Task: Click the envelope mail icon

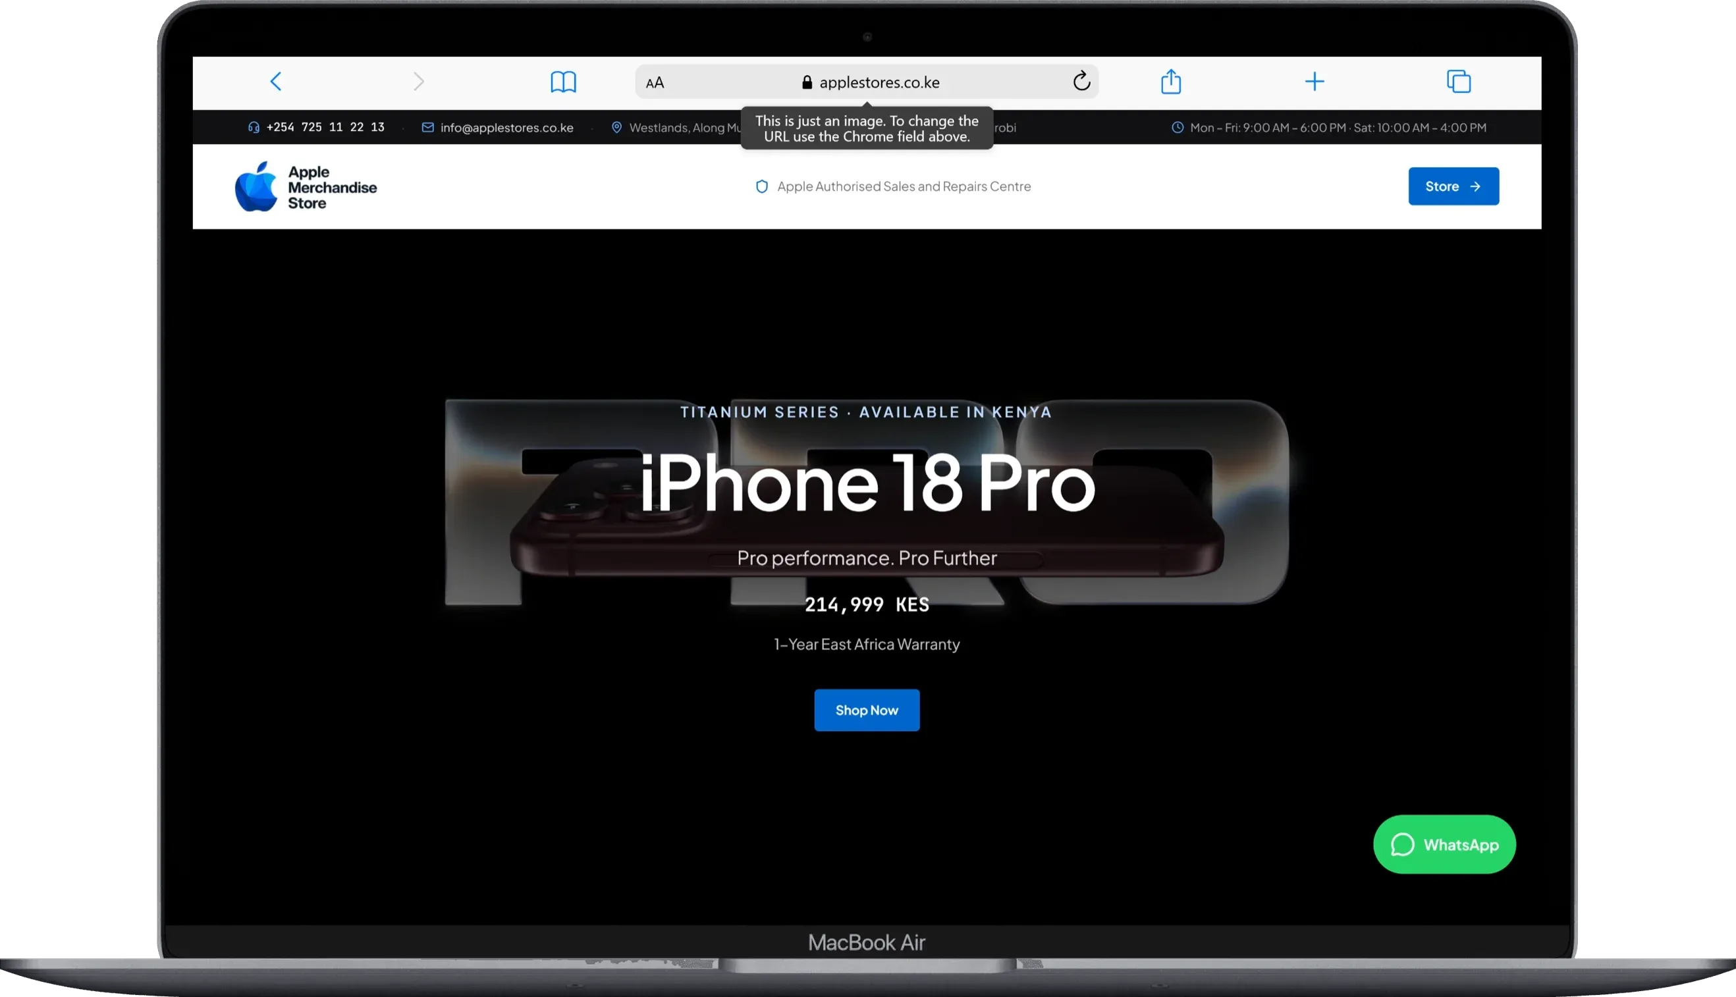Action: click(427, 127)
